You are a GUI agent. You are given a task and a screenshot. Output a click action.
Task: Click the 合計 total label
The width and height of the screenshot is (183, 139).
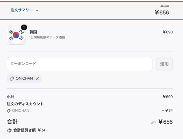pyautogui.click(x=12, y=122)
